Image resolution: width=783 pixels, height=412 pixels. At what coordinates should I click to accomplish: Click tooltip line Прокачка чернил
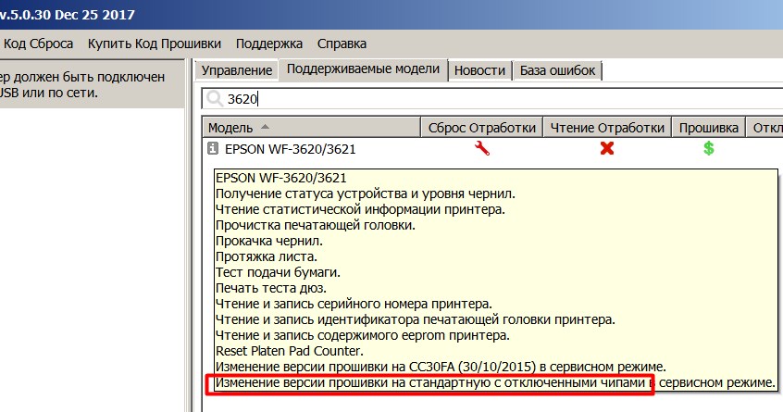(x=269, y=241)
